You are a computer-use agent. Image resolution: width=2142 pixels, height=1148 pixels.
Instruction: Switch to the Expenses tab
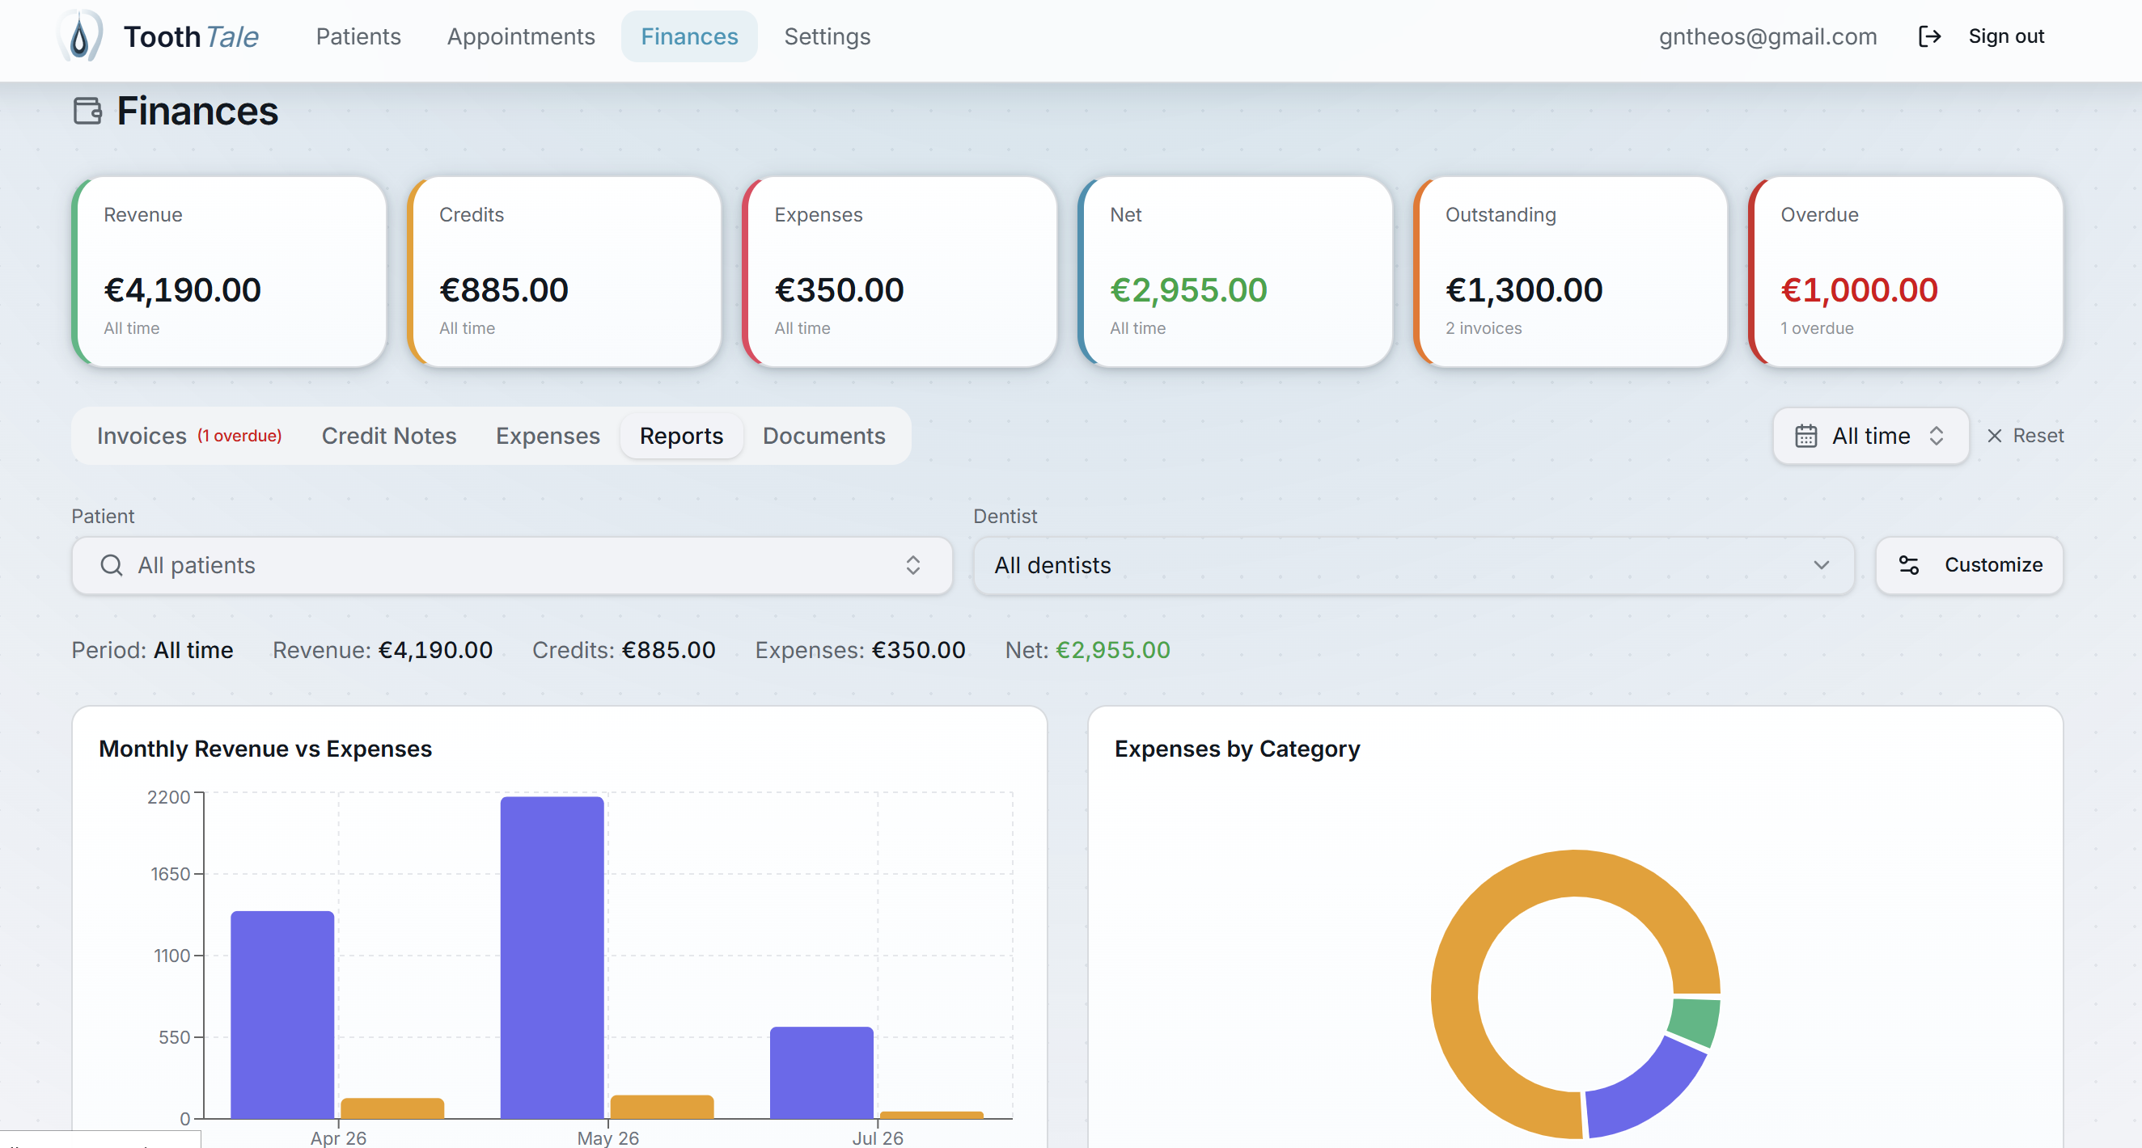(548, 436)
